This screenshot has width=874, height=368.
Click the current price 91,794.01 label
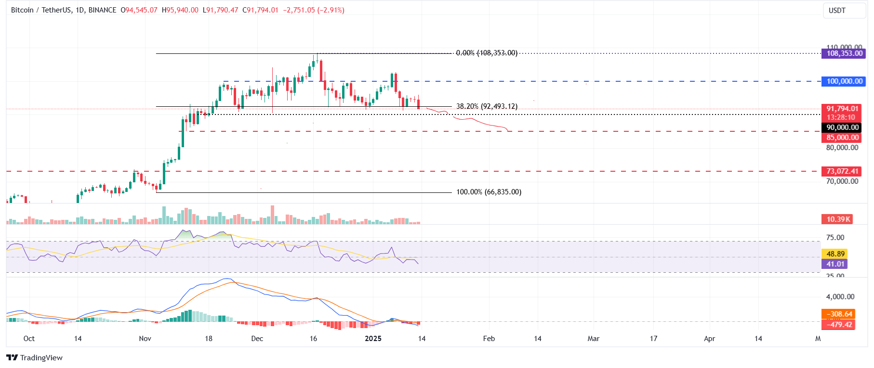843,109
